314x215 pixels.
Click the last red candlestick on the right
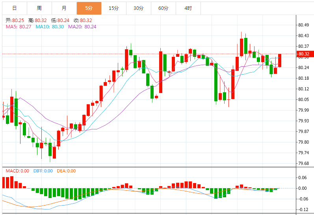(279, 60)
